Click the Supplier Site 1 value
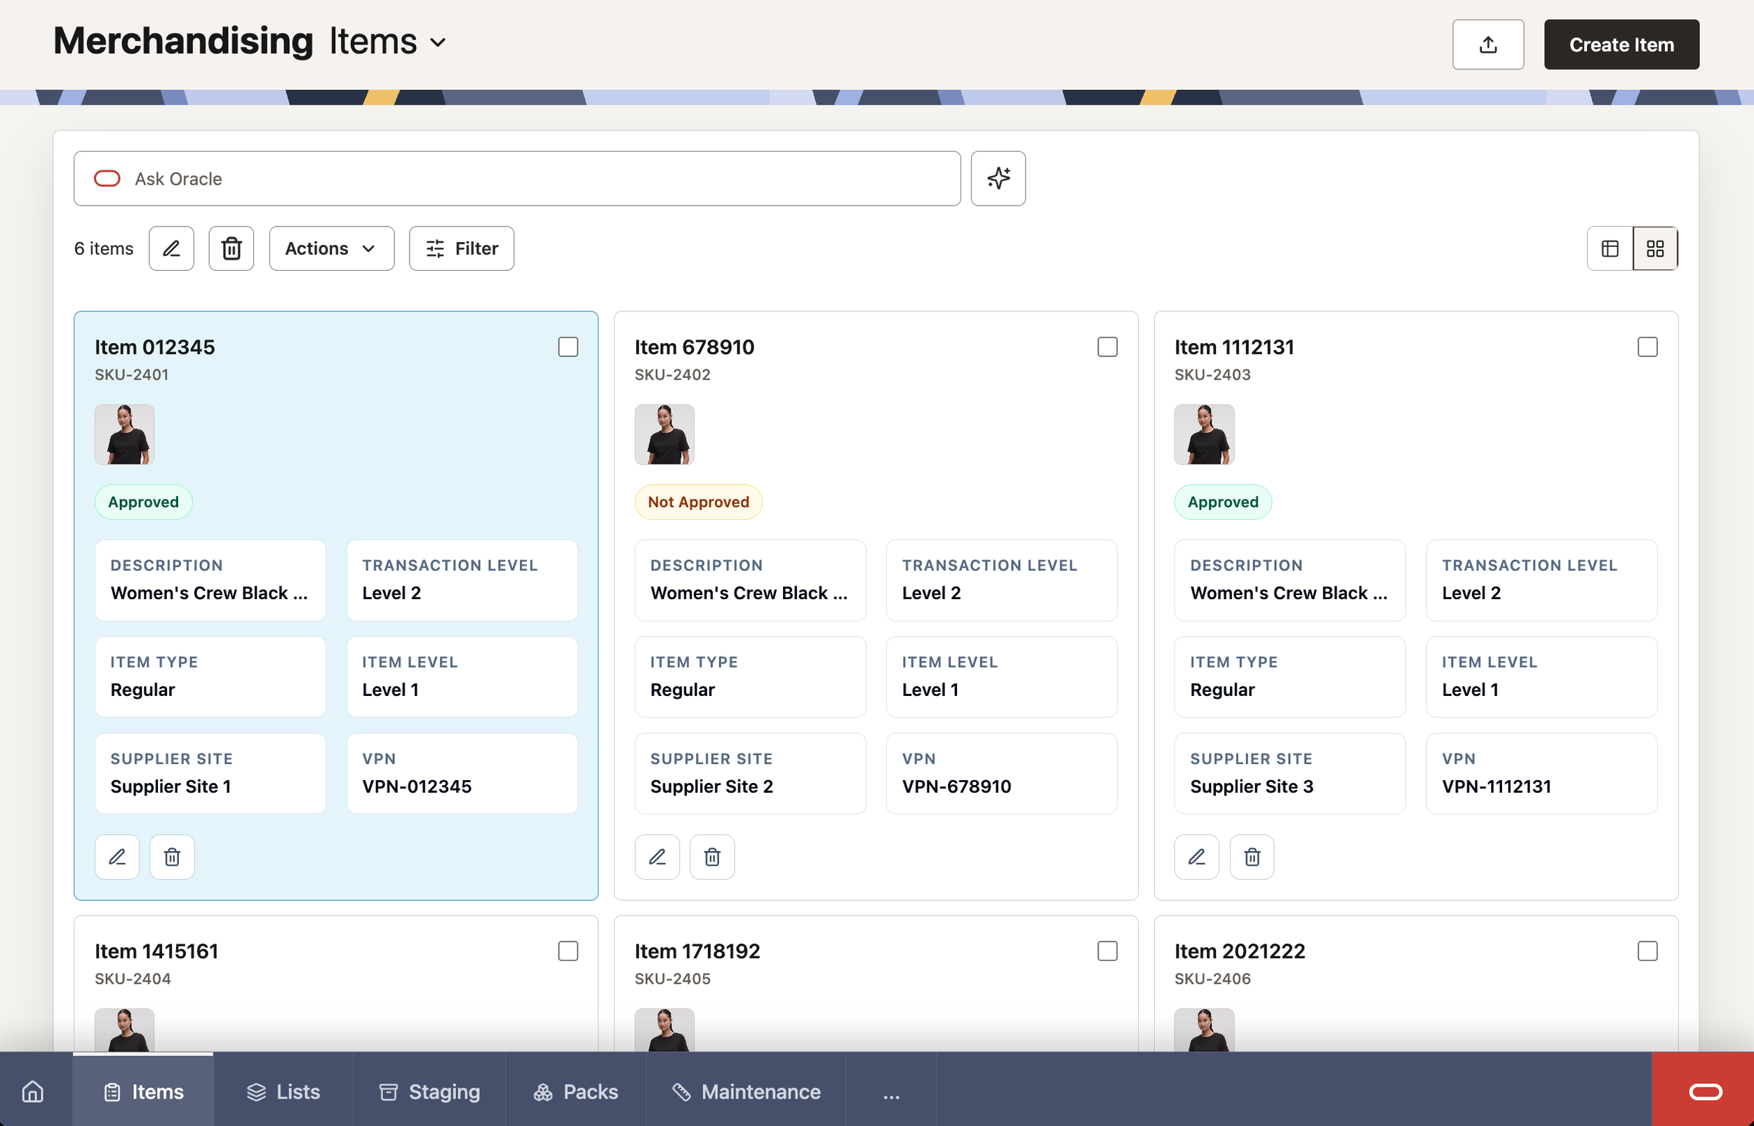1754x1126 pixels. click(x=170, y=786)
